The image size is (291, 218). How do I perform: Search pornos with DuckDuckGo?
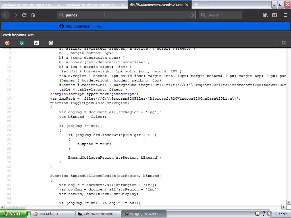click(7, 43)
